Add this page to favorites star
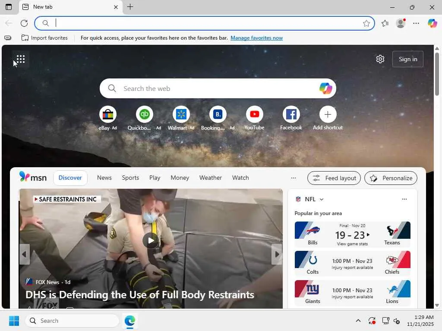The width and height of the screenshot is (442, 331). point(366,23)
